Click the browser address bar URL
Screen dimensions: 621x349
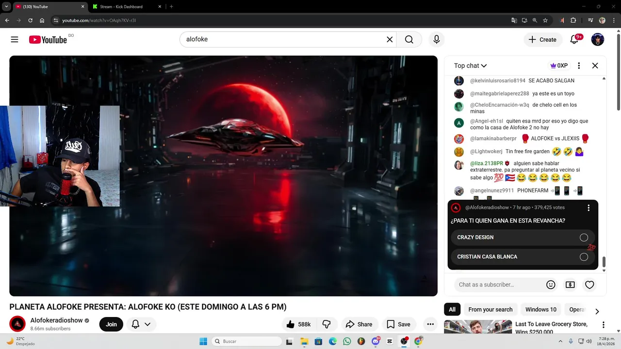point(99,20)
